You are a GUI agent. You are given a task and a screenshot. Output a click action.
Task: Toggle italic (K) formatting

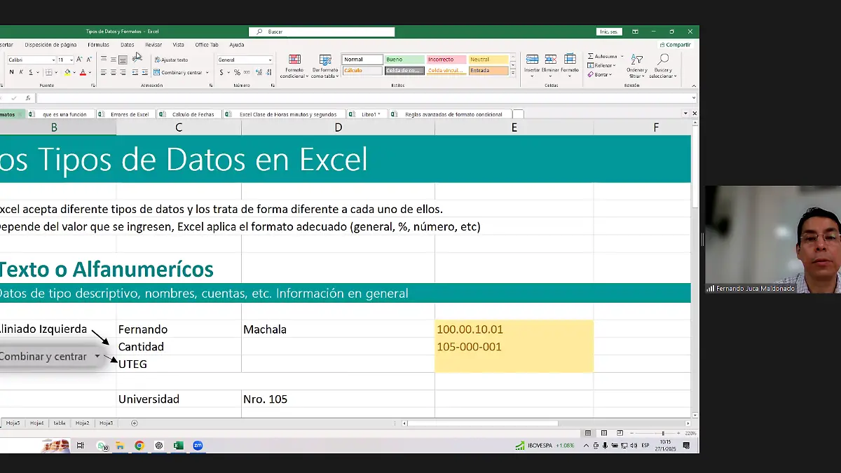click(x=21, y=72)
